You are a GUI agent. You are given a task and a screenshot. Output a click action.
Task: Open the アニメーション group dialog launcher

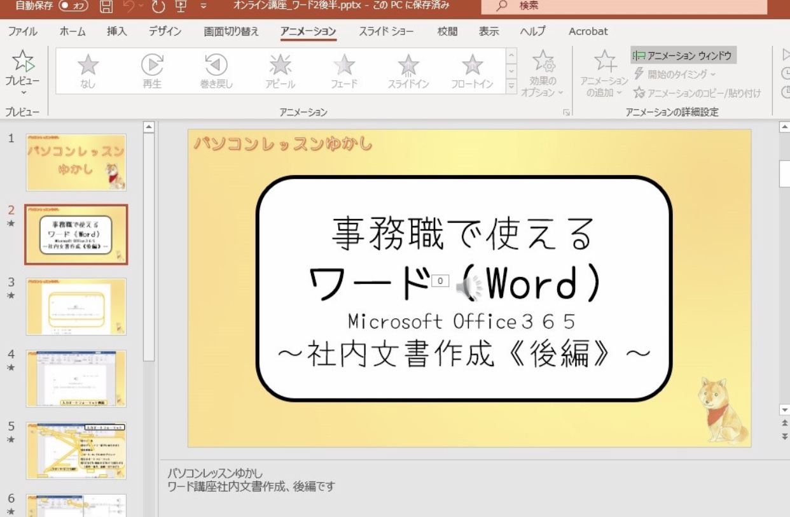(567, 113)
